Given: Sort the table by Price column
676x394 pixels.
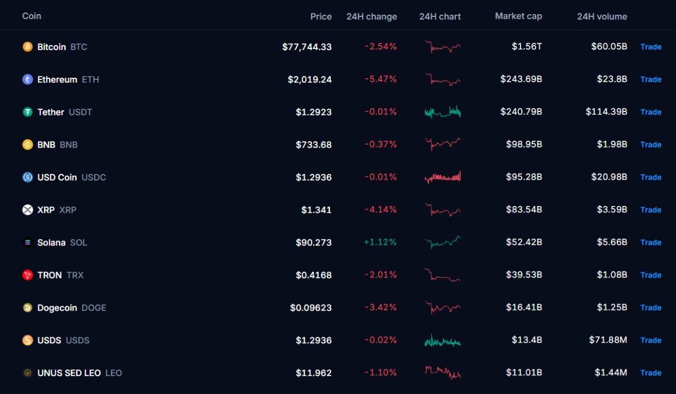Looking at the screenshot, I should point(321,16).
